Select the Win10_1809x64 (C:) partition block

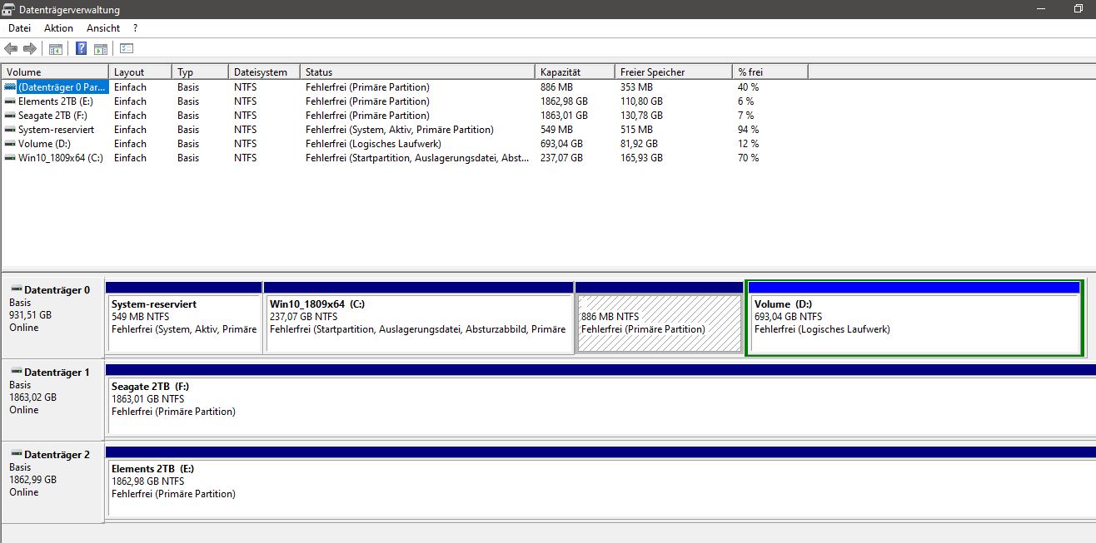419,318
